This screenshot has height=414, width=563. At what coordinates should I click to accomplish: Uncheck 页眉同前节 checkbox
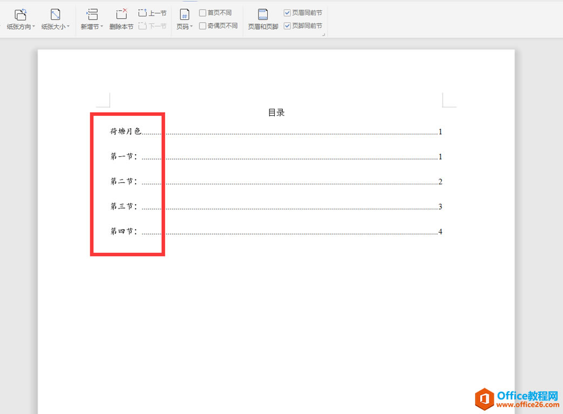pyautogui.click(x=287, y=13)
